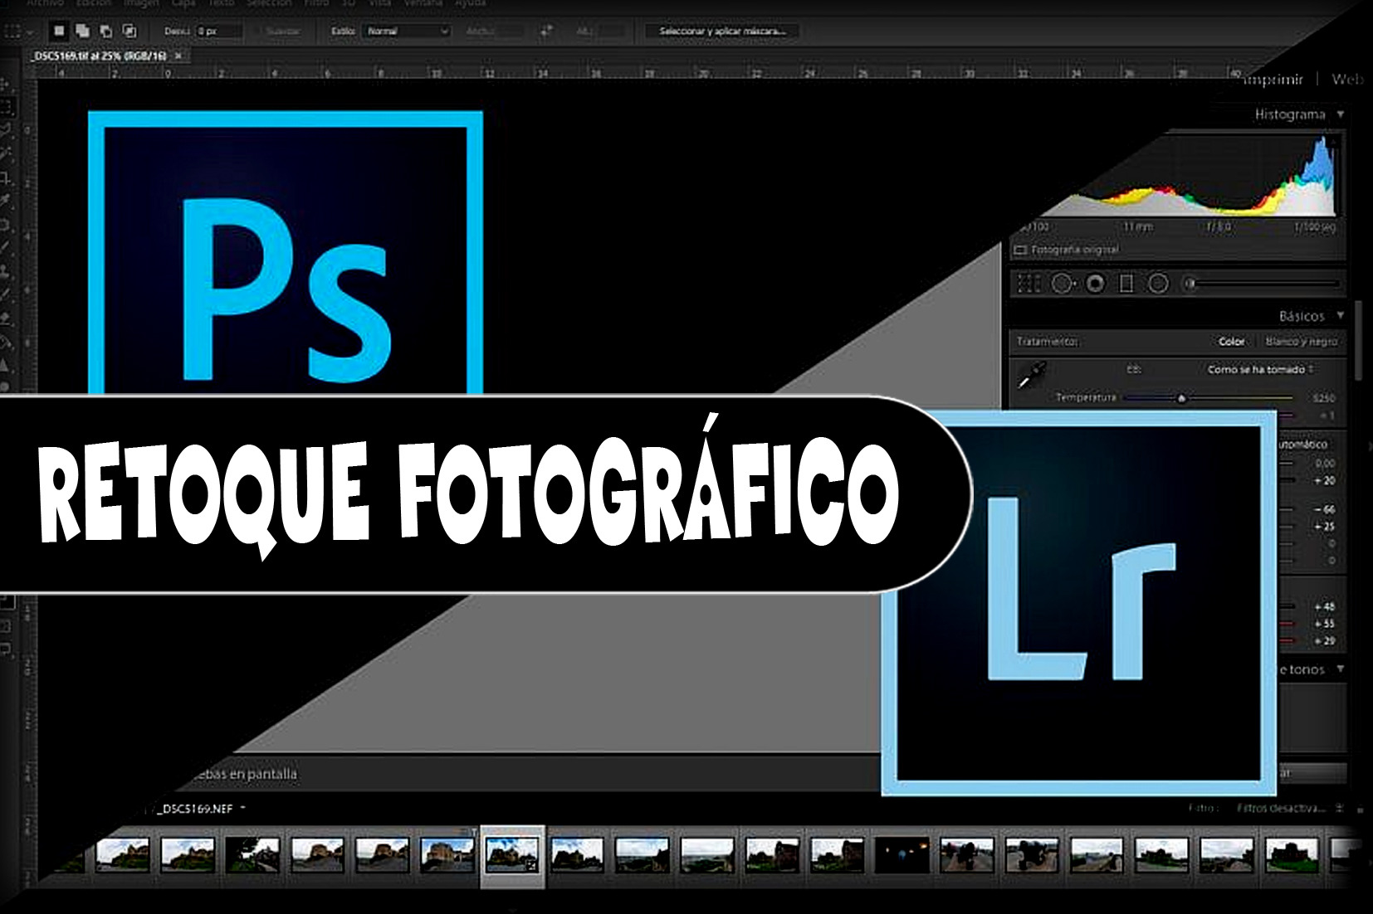
Task: Select the dark night filmstrip thumbnail
Action: tap(901, 854)
